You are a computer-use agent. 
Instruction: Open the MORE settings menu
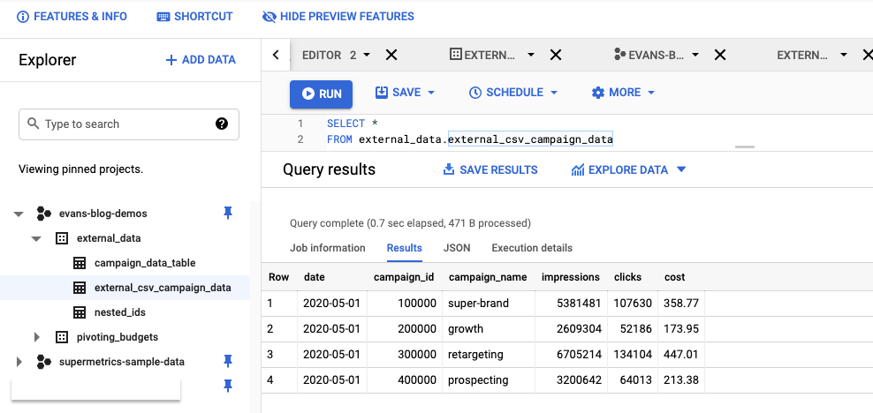click(x=623, y=93)
